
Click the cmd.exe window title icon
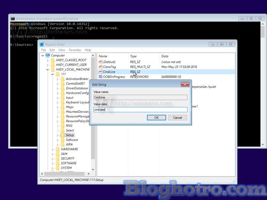pos(13,18)
